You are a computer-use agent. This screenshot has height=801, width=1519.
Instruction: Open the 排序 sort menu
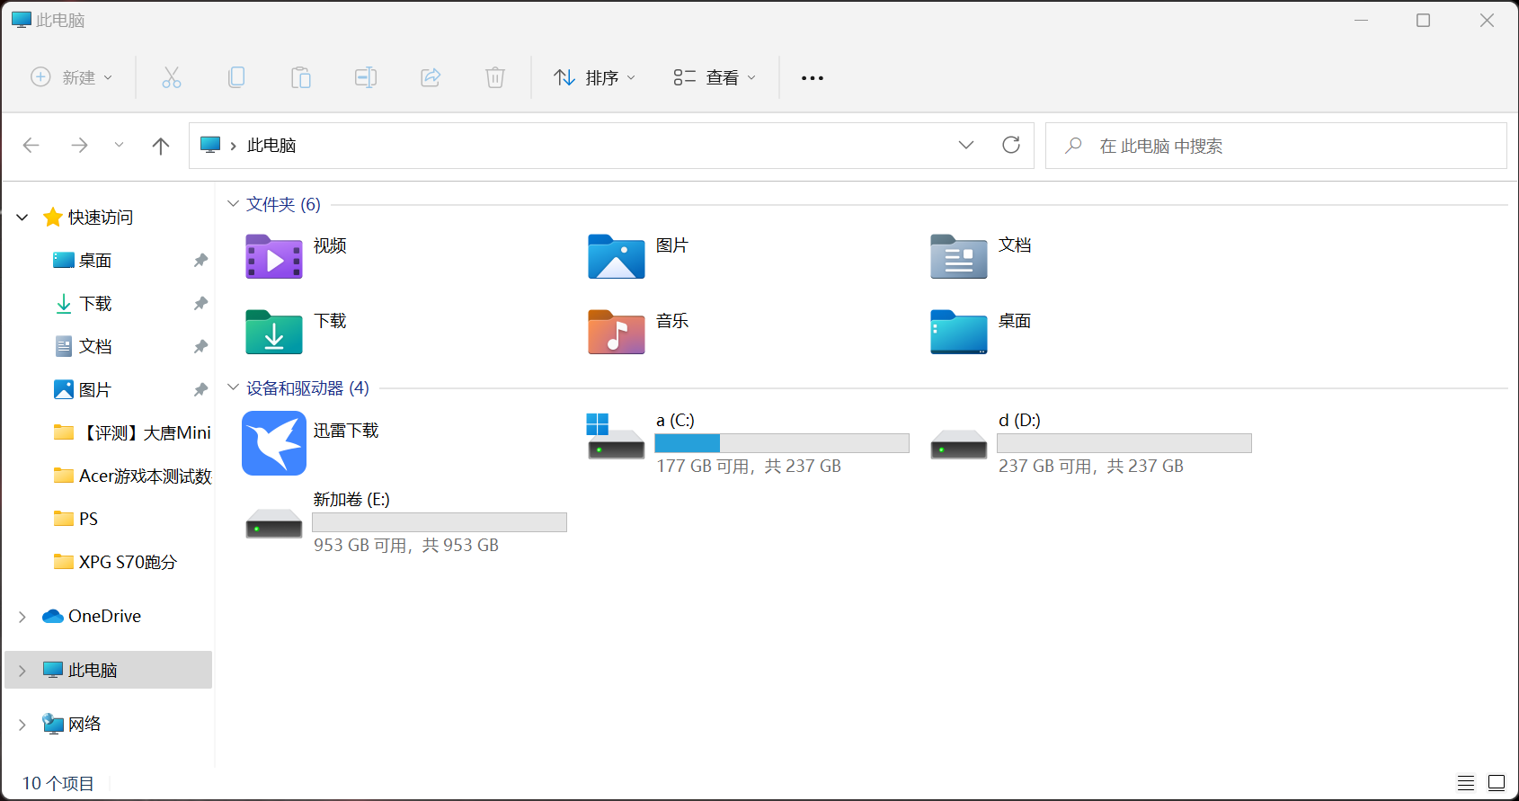click(x=595, y=78)
